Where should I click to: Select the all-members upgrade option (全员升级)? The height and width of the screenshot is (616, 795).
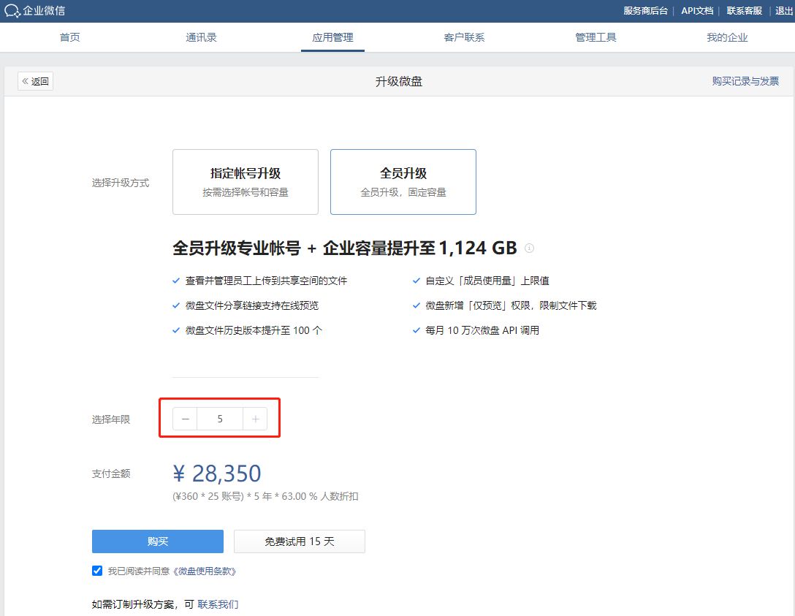coord(403,182)
